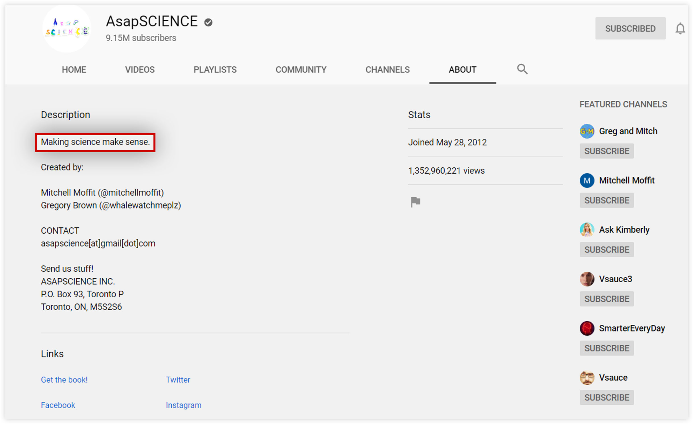Click the Links heading

click(52, 354)
